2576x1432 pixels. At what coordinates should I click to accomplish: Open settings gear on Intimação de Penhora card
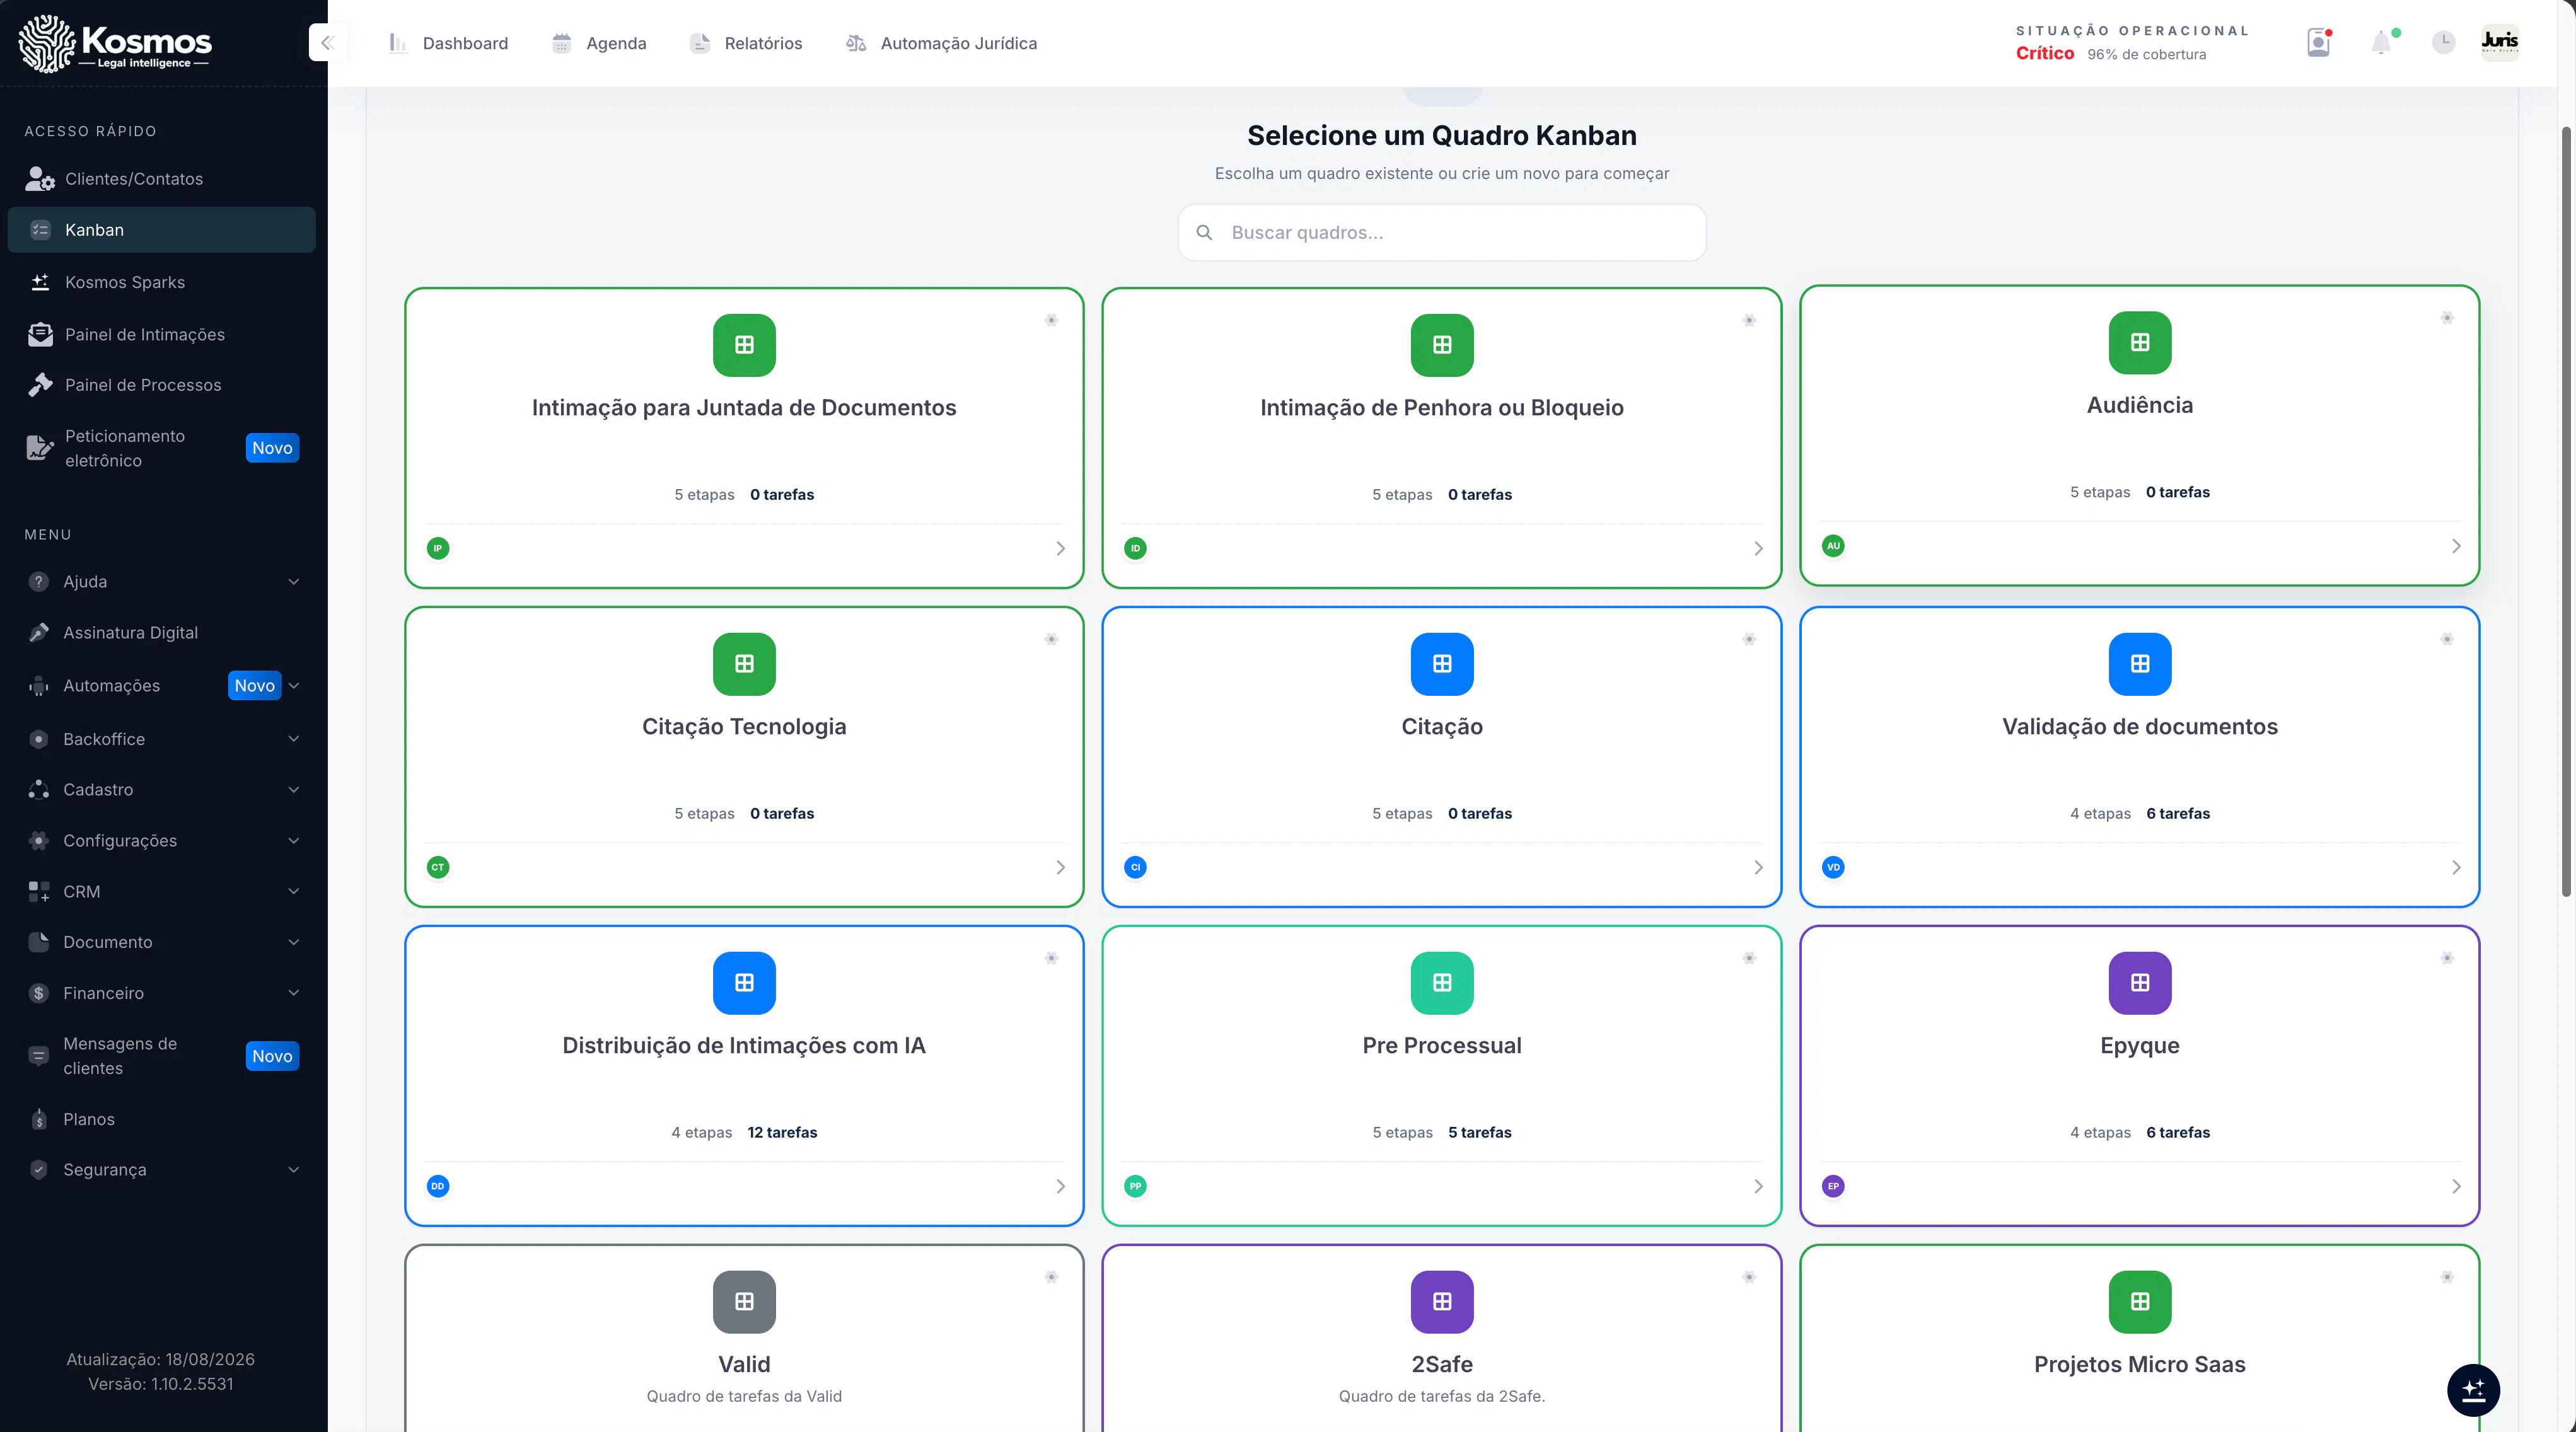(x=1749, y=320)
